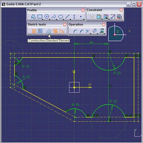143x143 pixels.
Task: Pick the Spline tool
Action: pyautogui.click(x=53, y=17)
